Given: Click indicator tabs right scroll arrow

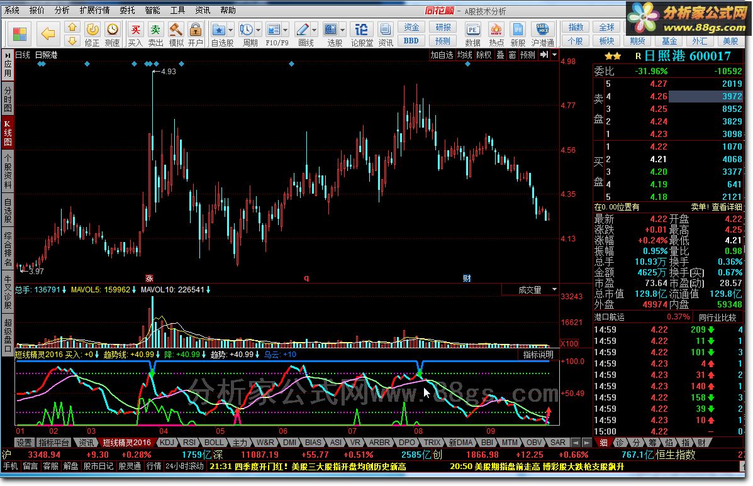Looking at the screenshot, I should [588, 443].
